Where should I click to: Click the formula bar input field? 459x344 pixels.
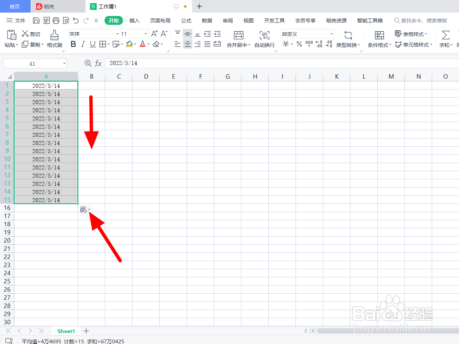282,63
